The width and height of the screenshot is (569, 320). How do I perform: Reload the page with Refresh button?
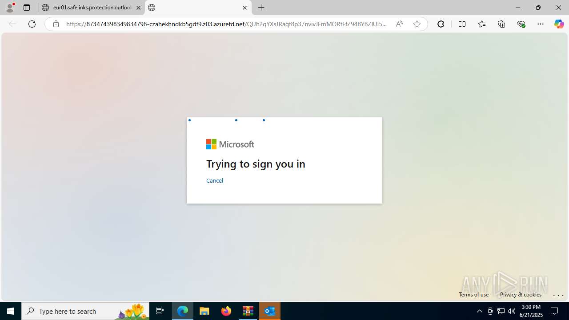click(x=32, y=24)
